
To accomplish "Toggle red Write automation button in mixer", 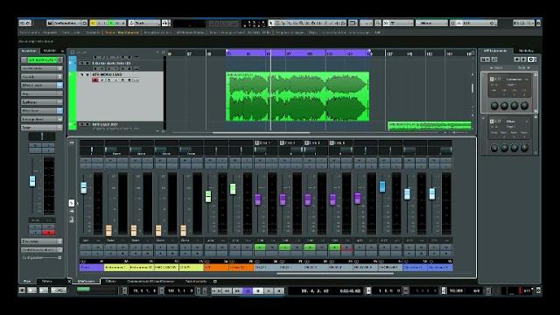I will tap(346, 247).
